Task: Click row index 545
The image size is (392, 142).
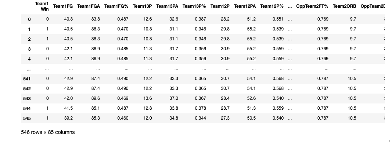Action: (x=27, y=118)
